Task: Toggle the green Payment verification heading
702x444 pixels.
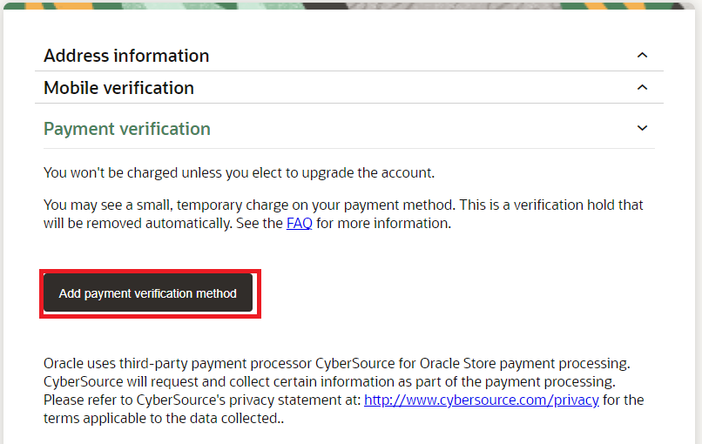Action: tap(126, 130)
